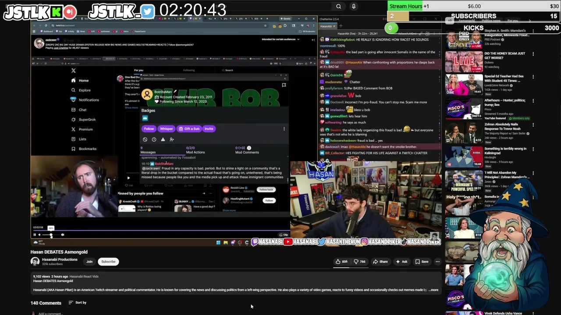Screen dimensions: 561x315
Task: Open the comments Sort by dropdown
Action: pyautogui.click(x=78, y=302)
